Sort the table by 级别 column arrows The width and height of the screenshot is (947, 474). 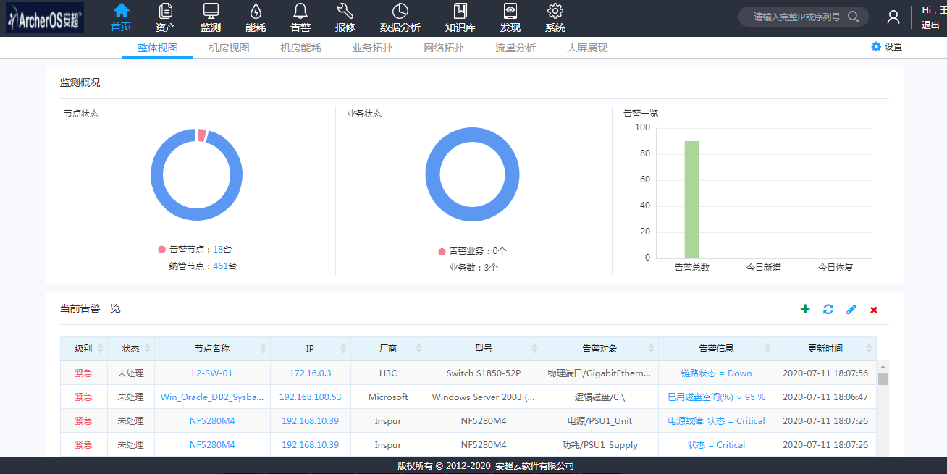pos(101,348)
